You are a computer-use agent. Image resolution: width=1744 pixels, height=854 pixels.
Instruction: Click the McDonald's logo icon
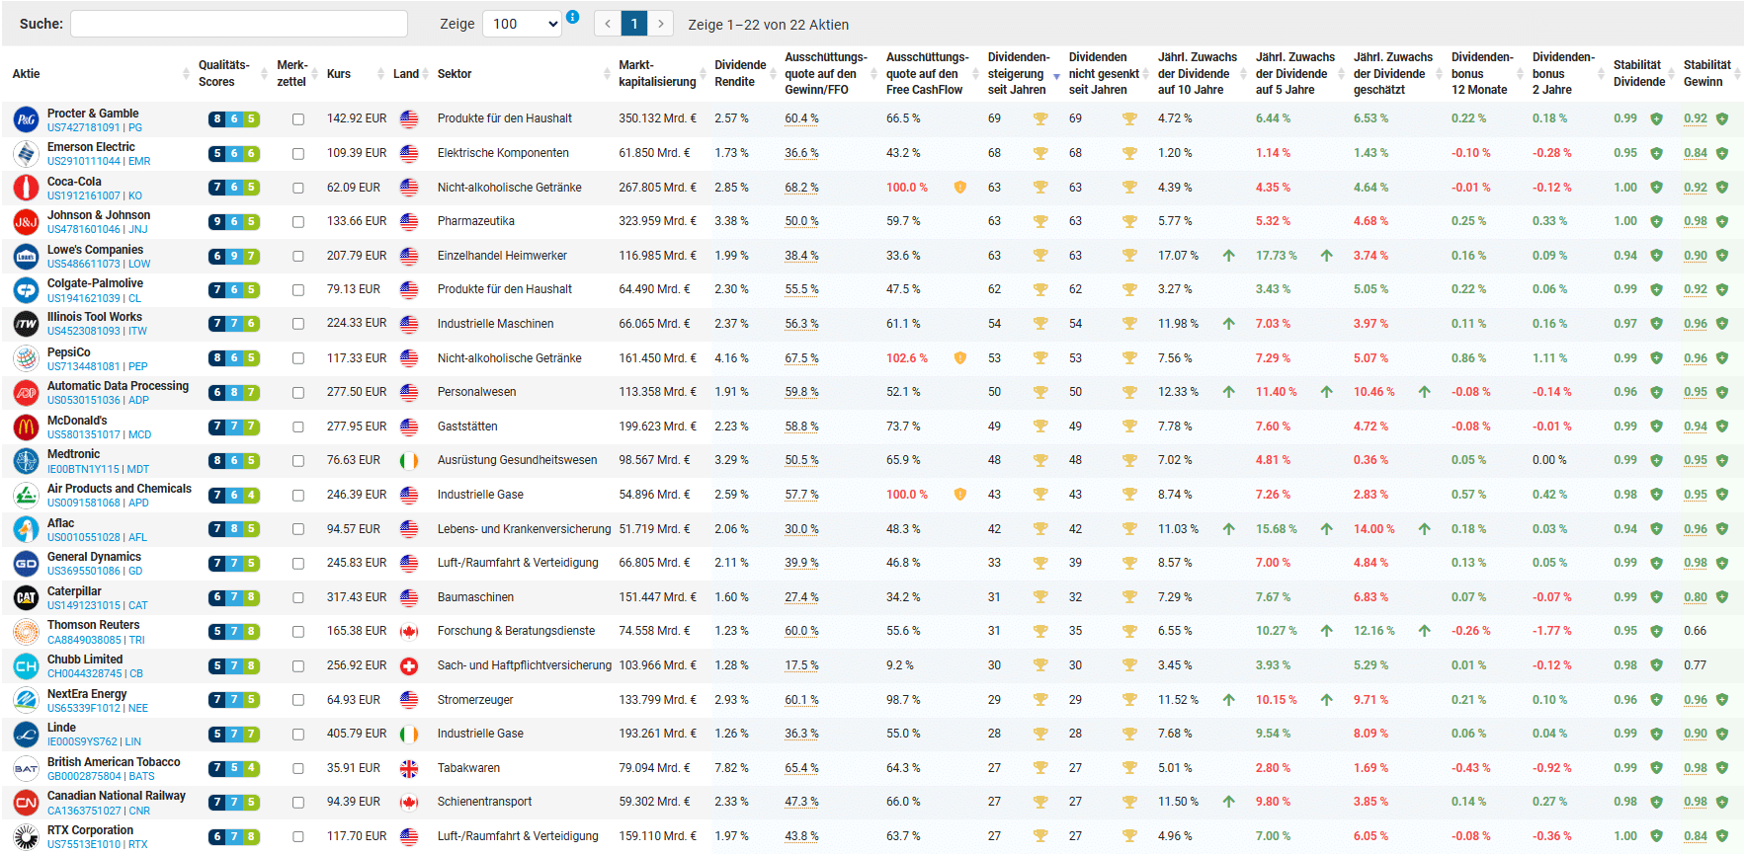click(26, 427)
